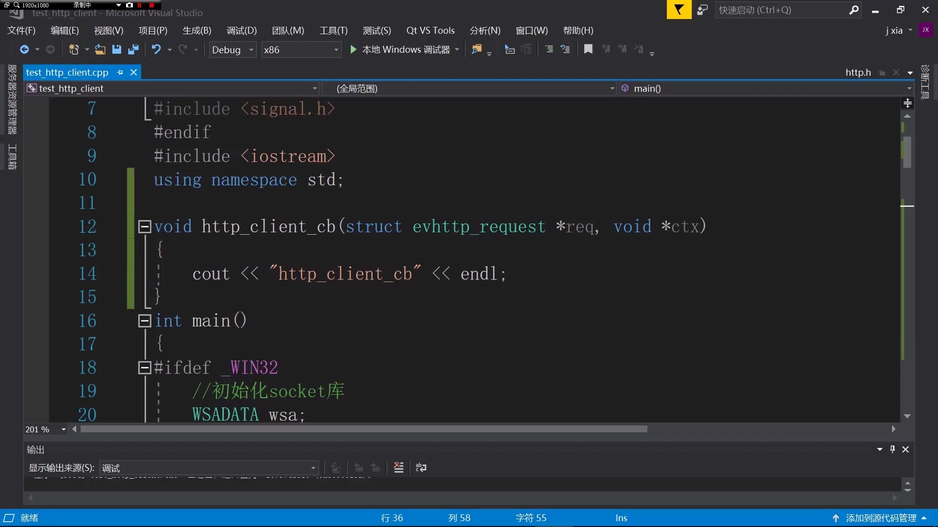Open the main() member dropdown

(766, 88)
